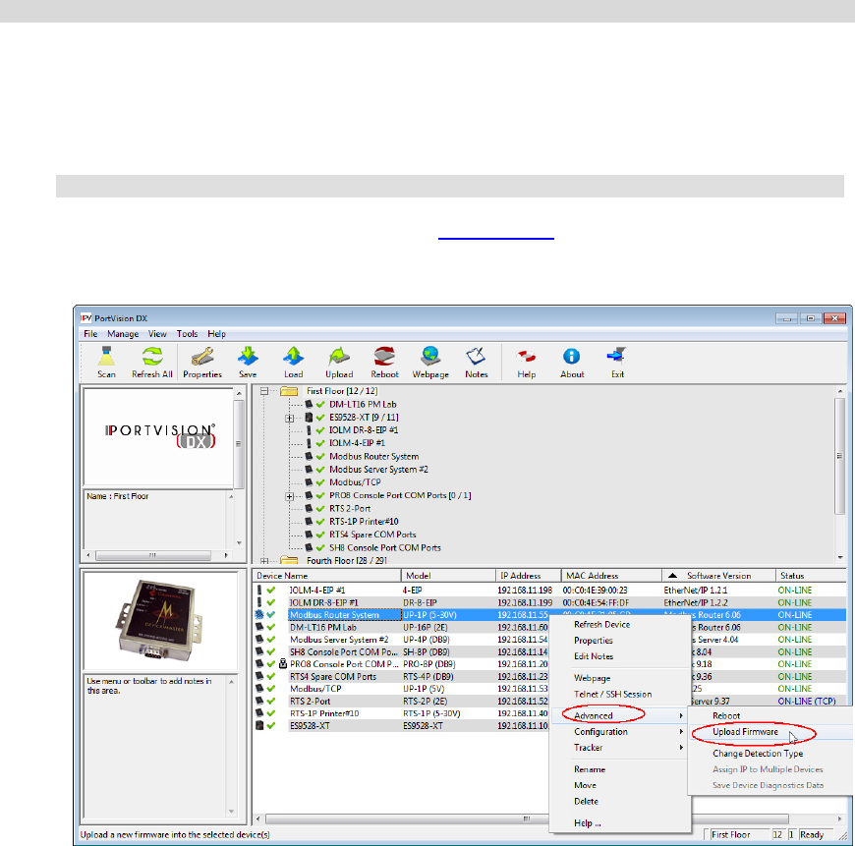Click the First Floor folder icon

(289, 391)
